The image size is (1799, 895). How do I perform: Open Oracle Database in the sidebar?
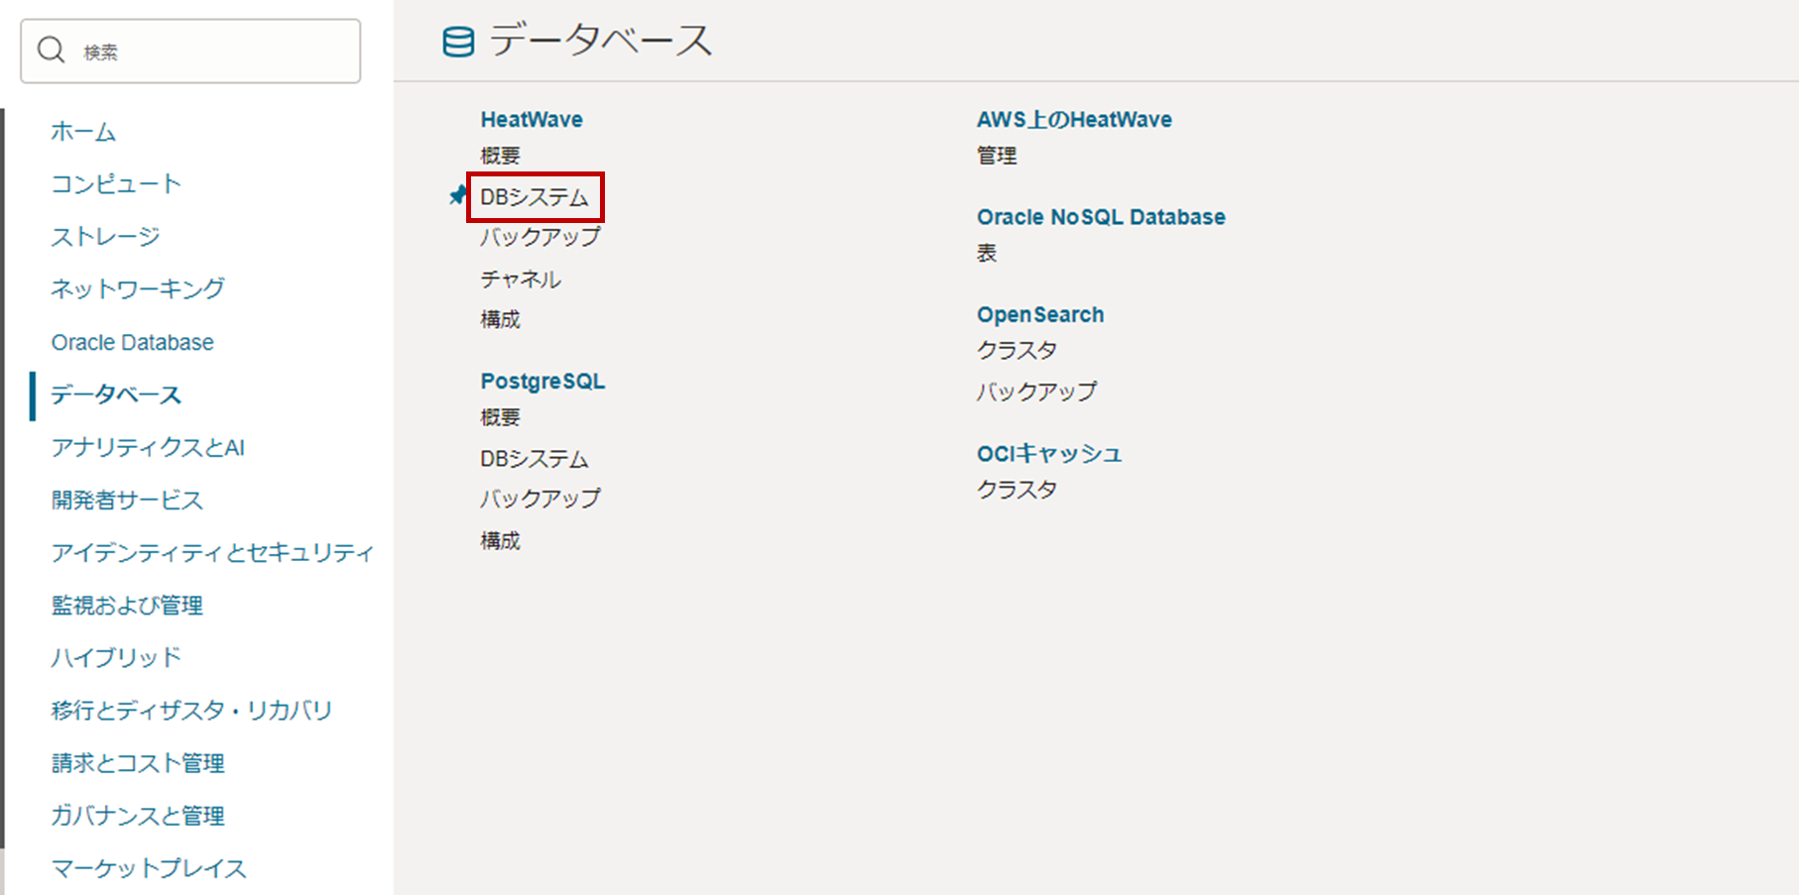click(133, 342)
